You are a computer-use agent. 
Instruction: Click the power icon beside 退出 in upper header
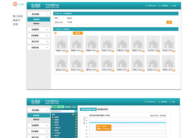171,6
